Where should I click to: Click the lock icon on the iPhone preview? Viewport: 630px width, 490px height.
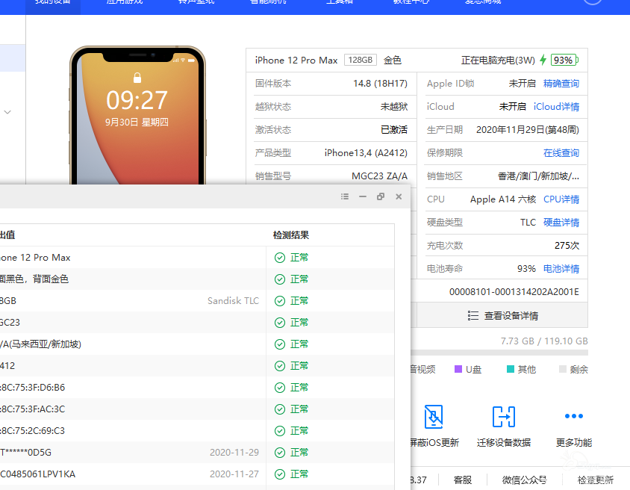[x=137, y=78]
